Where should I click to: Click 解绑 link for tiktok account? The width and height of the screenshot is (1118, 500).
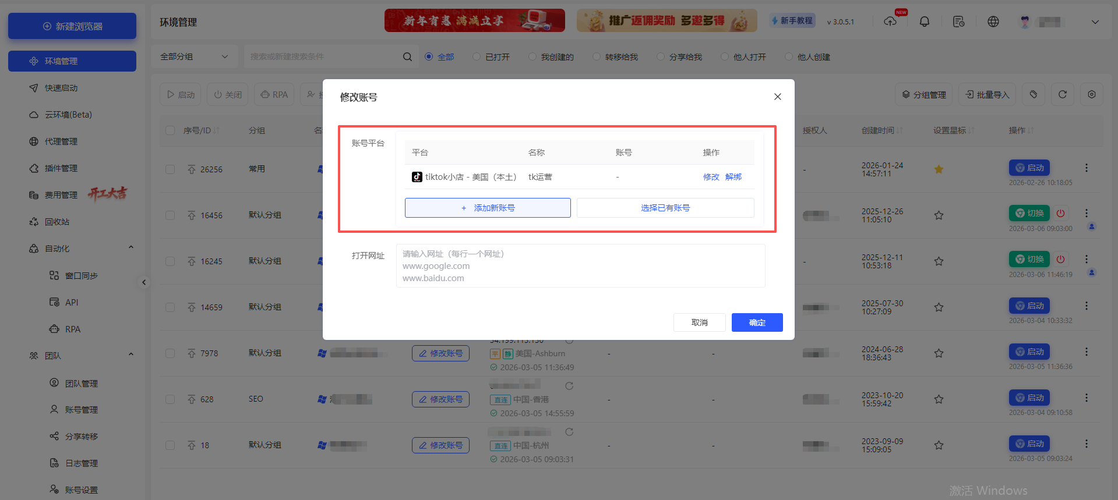click(x=733, y=177)
